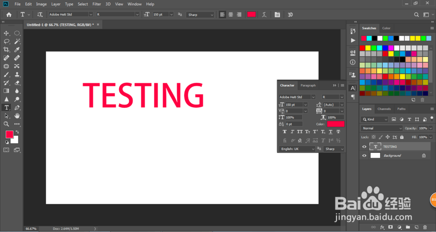Add layer style with fx icon

pos(382,227)
